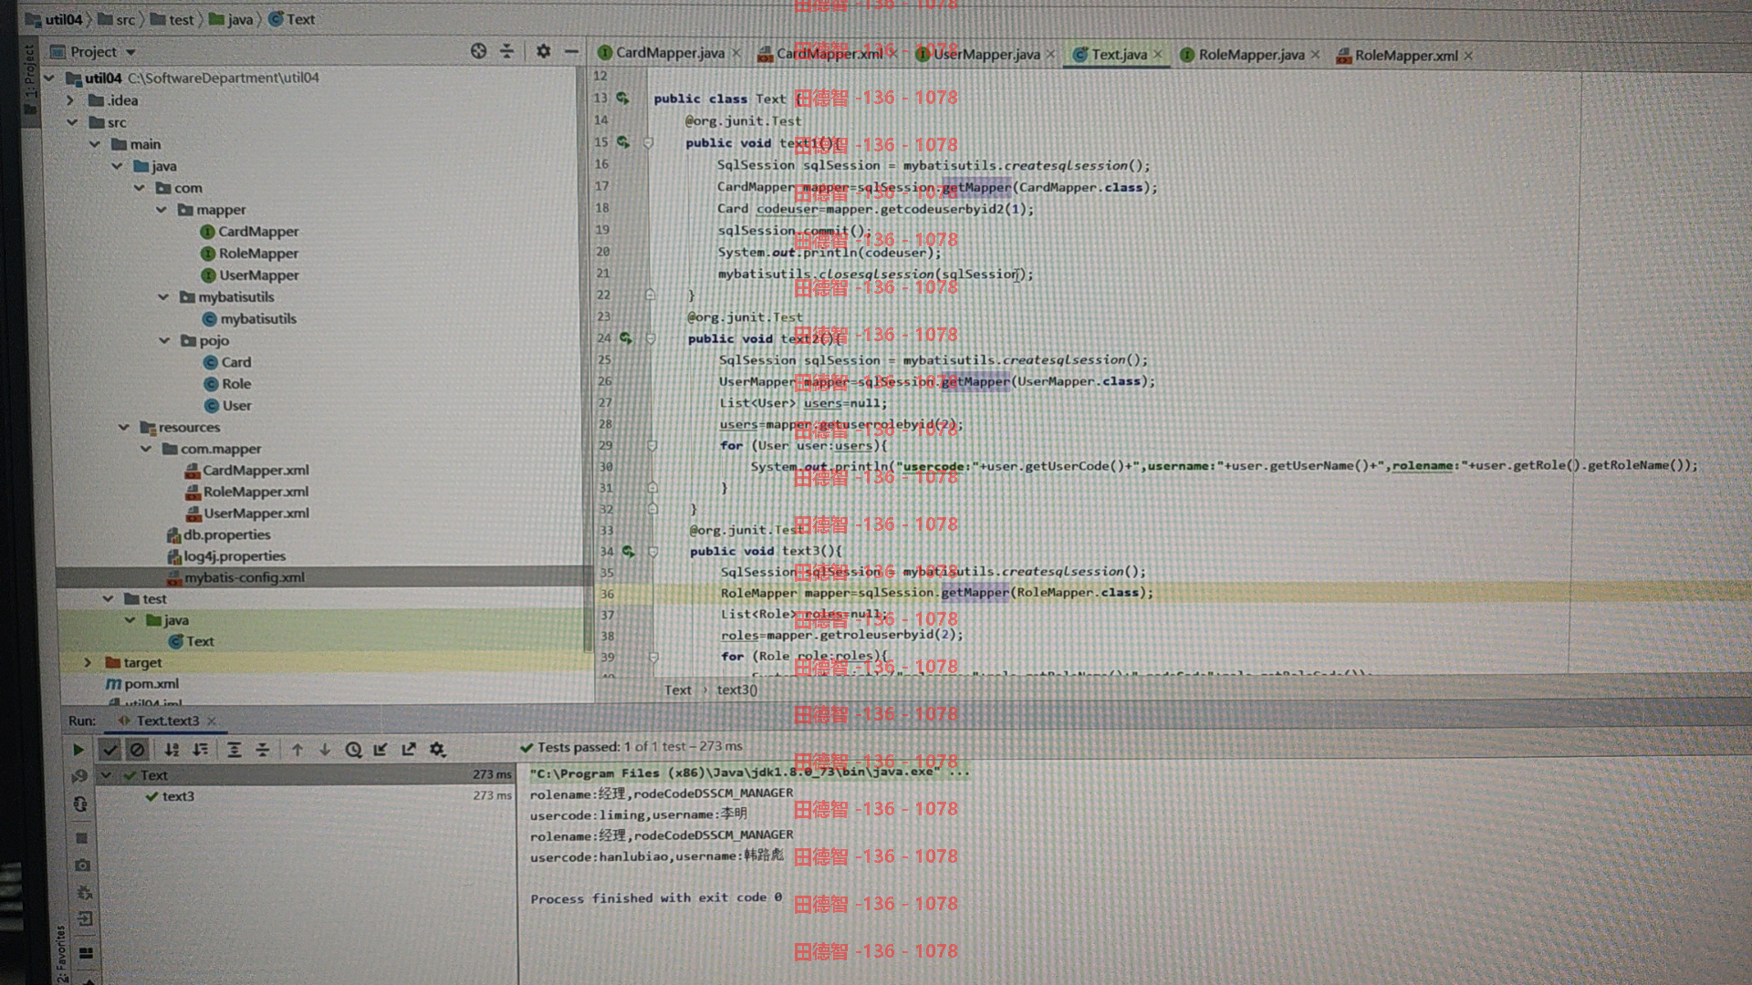Screen dimensions: 1752x985
Task: Toggle sort tests alphabetically
Action: (172, 750)
